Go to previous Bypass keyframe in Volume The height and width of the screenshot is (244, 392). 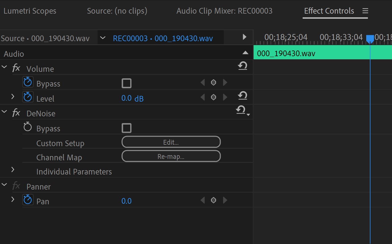203,83
